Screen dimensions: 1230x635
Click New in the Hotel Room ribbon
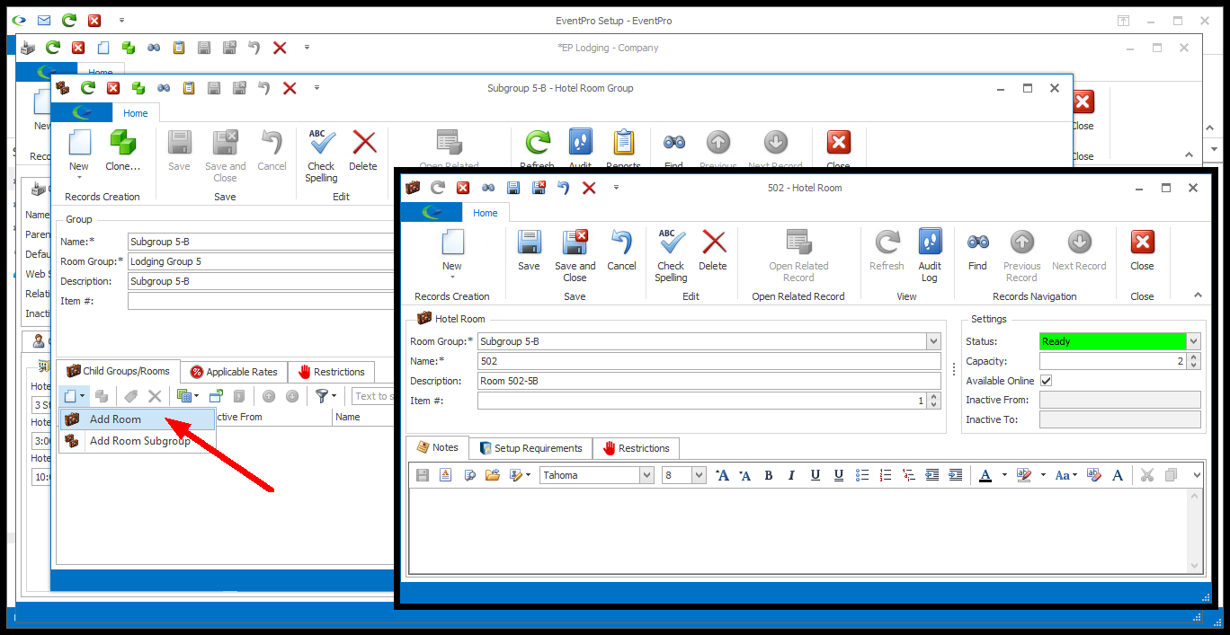pos(451,255)
